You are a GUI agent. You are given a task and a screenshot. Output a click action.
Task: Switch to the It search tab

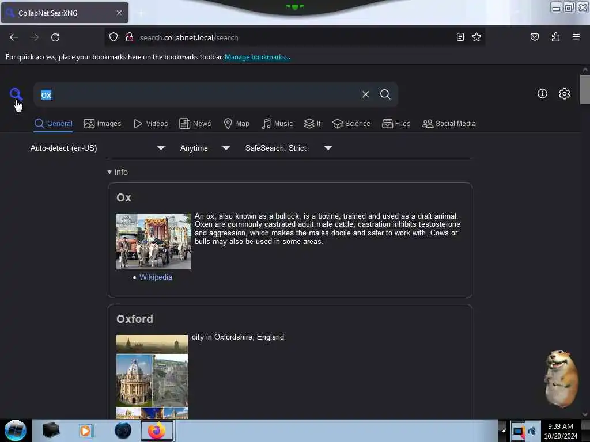(x=312, y=124)
